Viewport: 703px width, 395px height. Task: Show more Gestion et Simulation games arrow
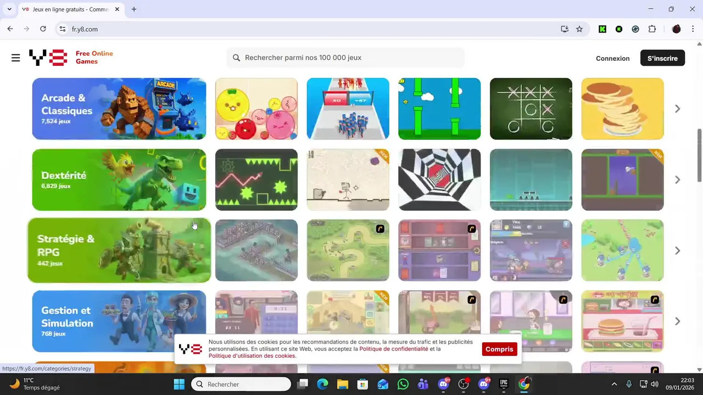coord(678,321)
